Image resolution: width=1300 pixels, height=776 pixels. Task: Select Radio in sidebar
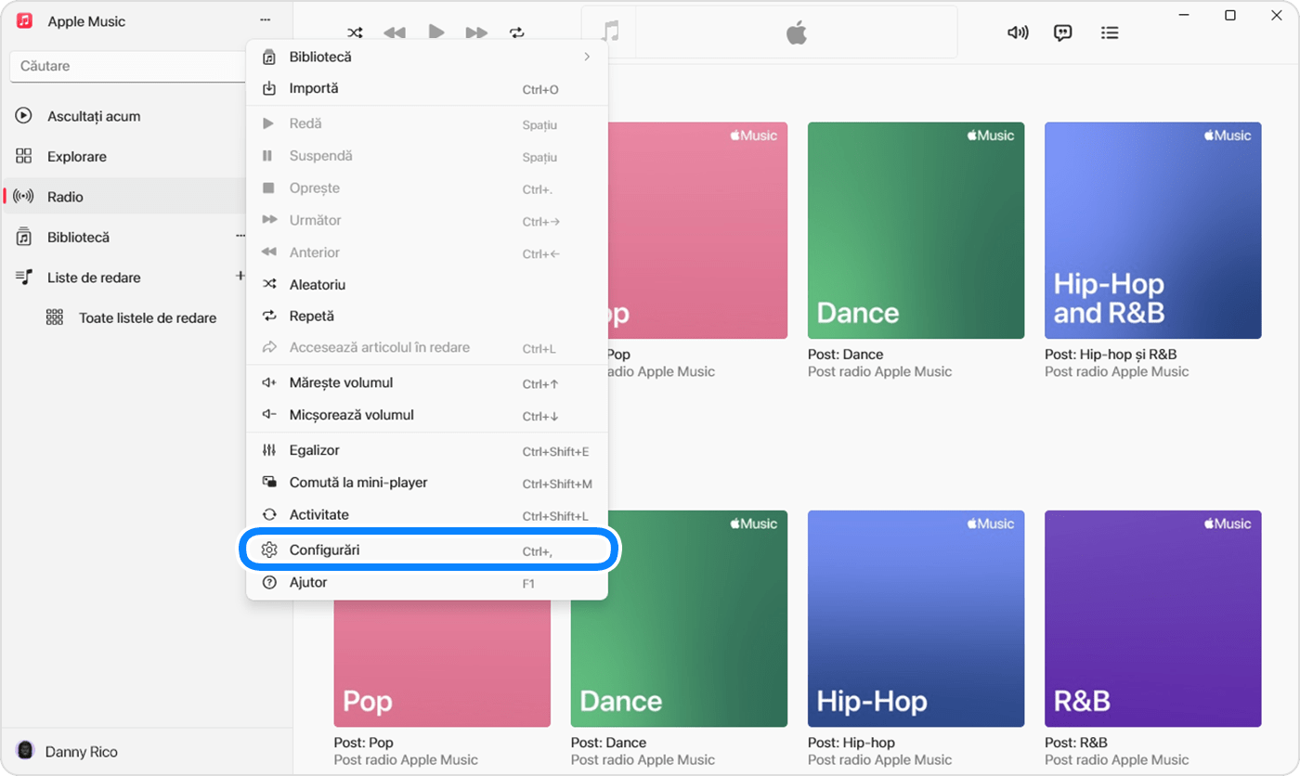tap(123, 197)
